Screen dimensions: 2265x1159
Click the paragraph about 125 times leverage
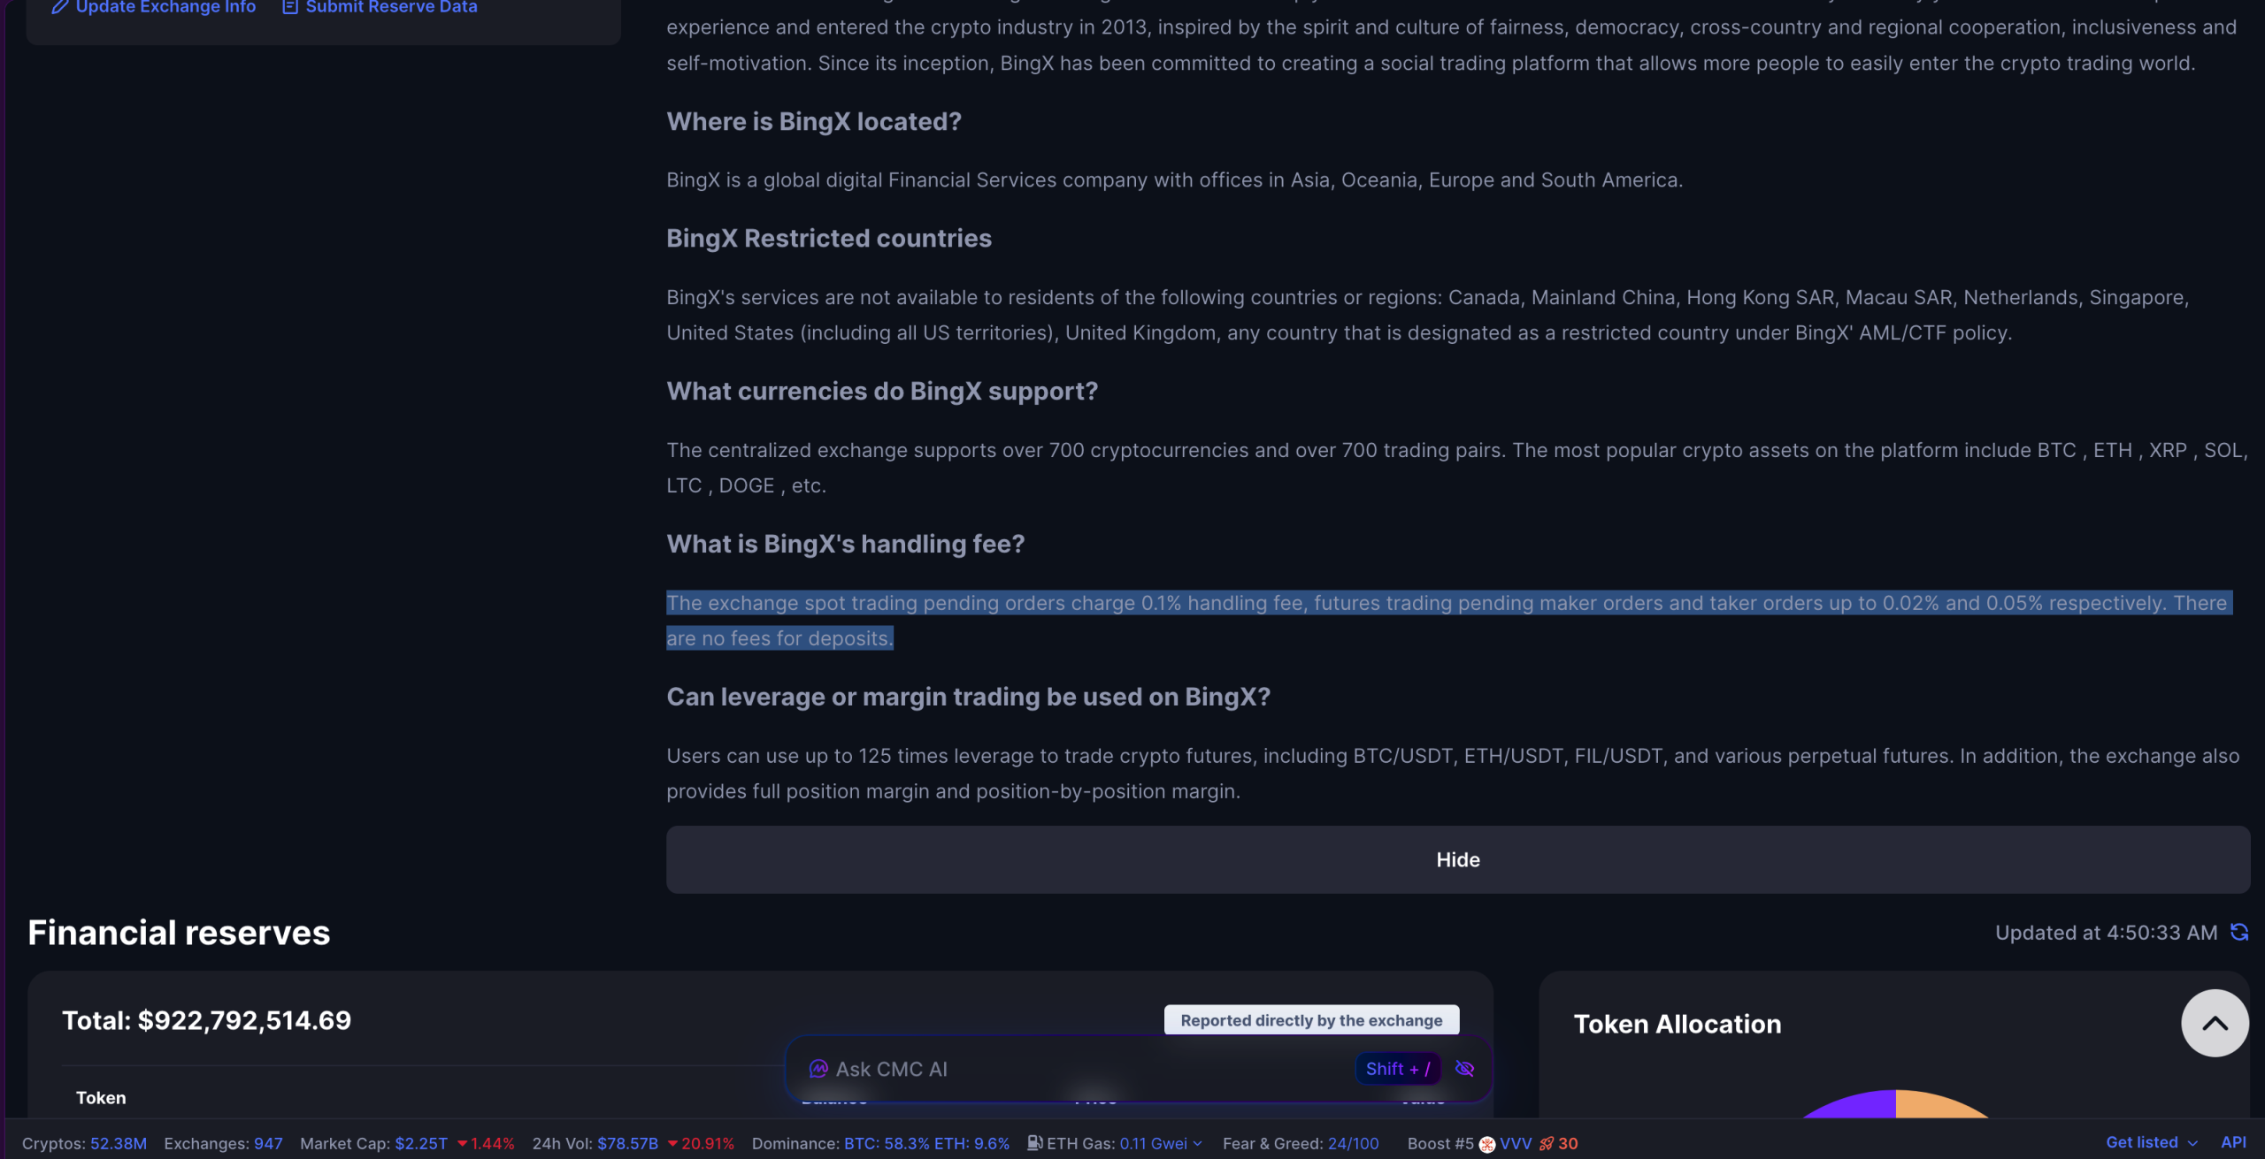pyautogui.click(x=1453, y=774)
